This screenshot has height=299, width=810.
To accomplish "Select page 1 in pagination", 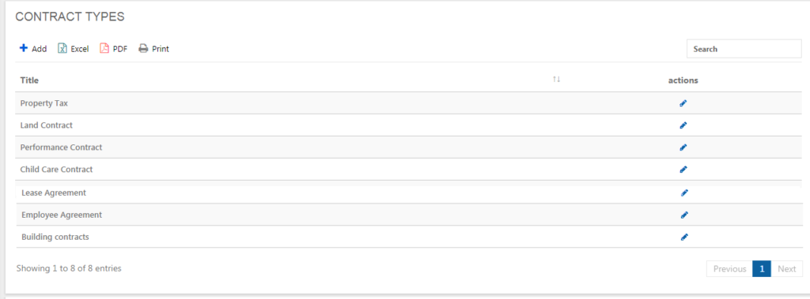I will pyautogui.click(x=762, y=269).
